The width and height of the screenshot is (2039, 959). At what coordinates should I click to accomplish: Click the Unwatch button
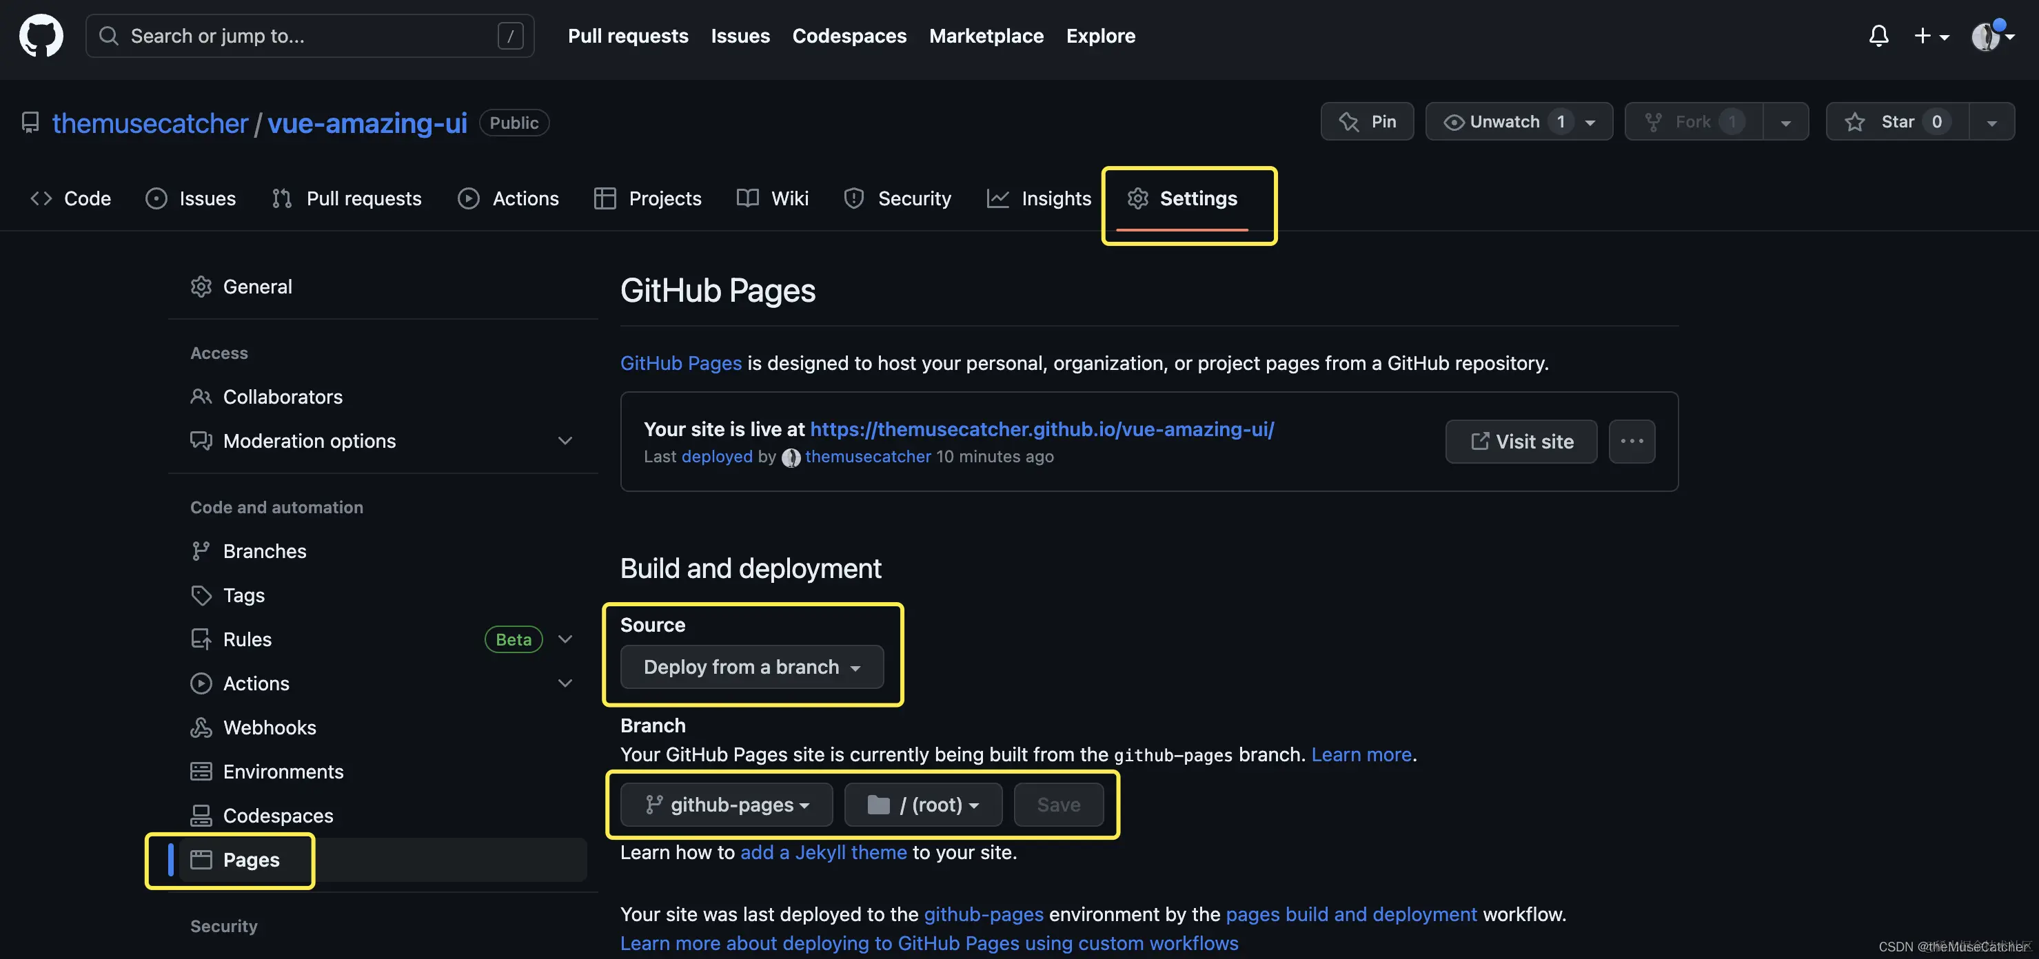1503,122
